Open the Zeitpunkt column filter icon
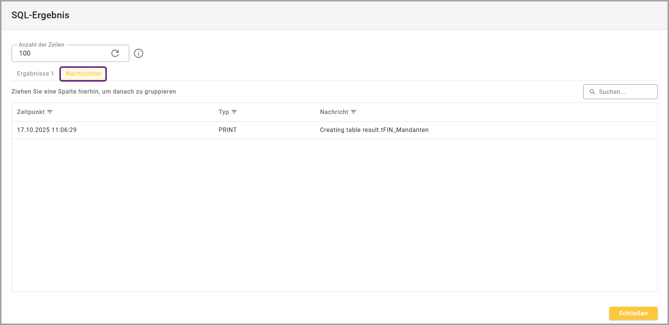This screenshot has height=325, width=669. click(50, 112)
